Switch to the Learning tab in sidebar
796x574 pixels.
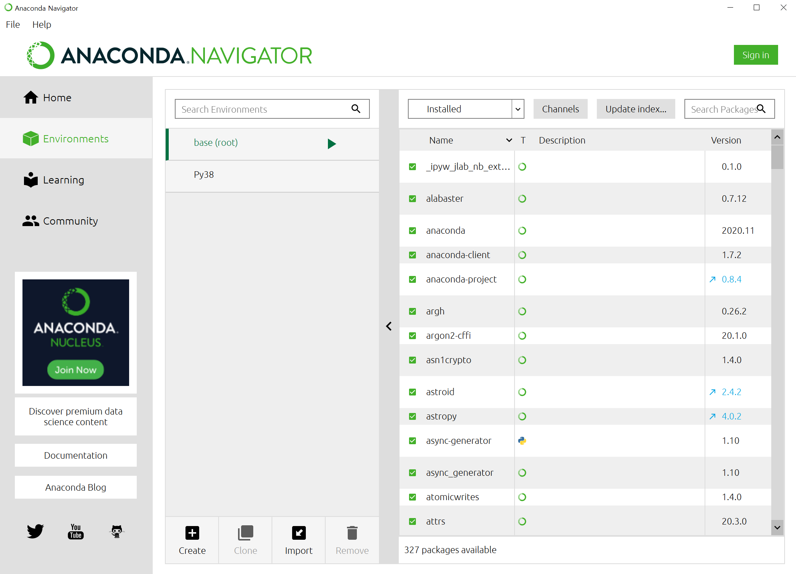63,180
